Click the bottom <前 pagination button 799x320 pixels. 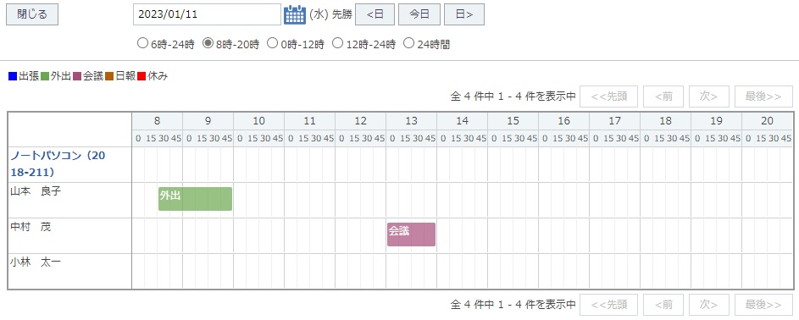pyautogui.click(x=663, y=305)
